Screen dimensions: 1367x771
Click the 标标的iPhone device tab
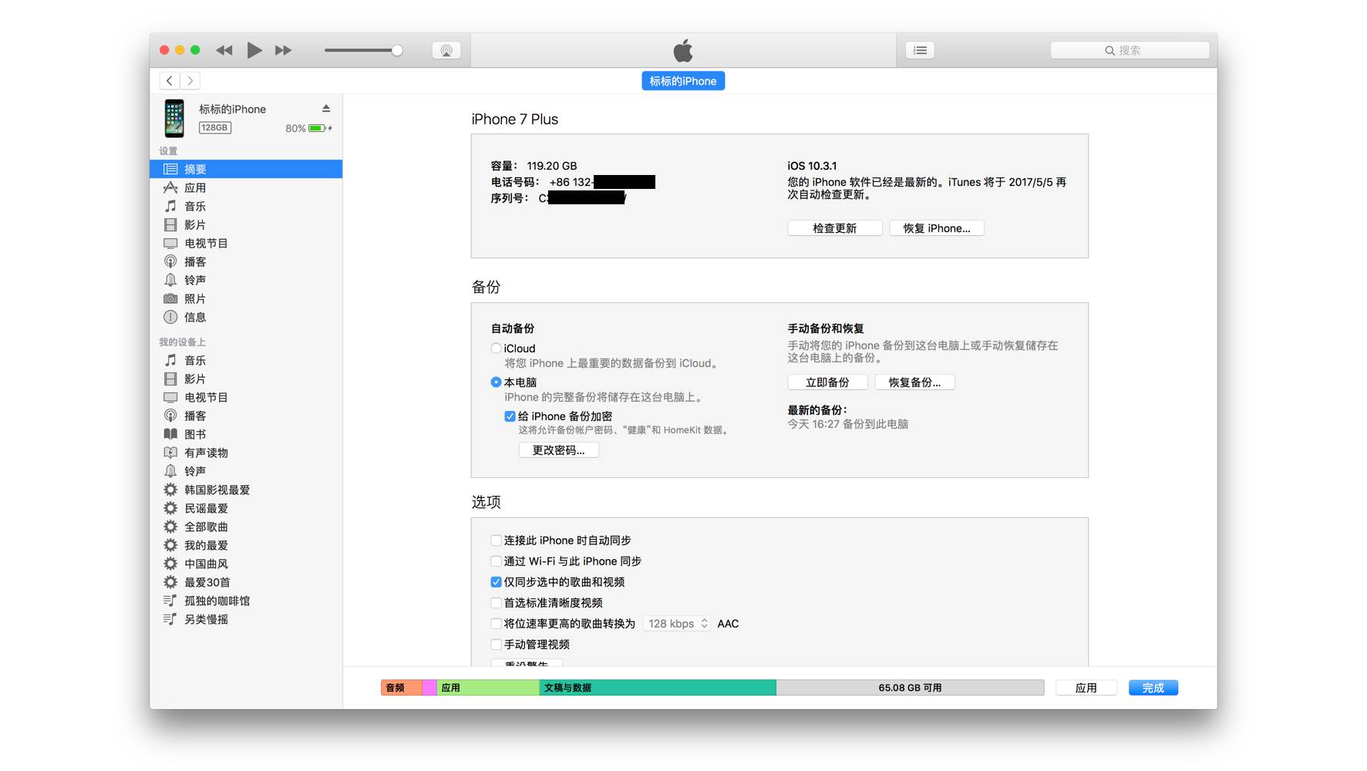tap(683, 81)
